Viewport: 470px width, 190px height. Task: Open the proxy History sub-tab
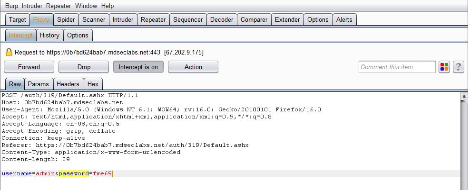(49, 35)
